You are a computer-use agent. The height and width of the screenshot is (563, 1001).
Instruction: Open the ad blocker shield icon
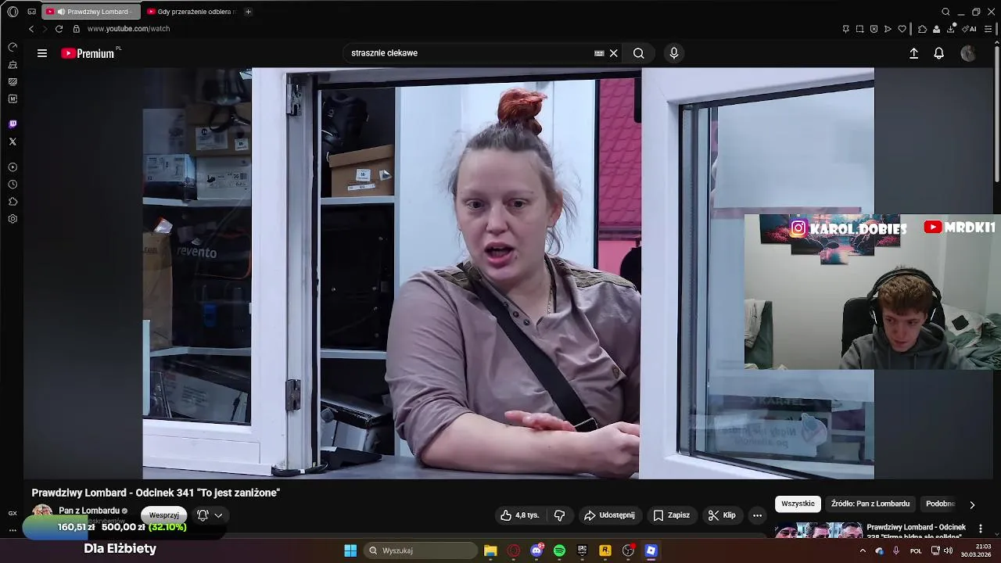click(874, 29)
